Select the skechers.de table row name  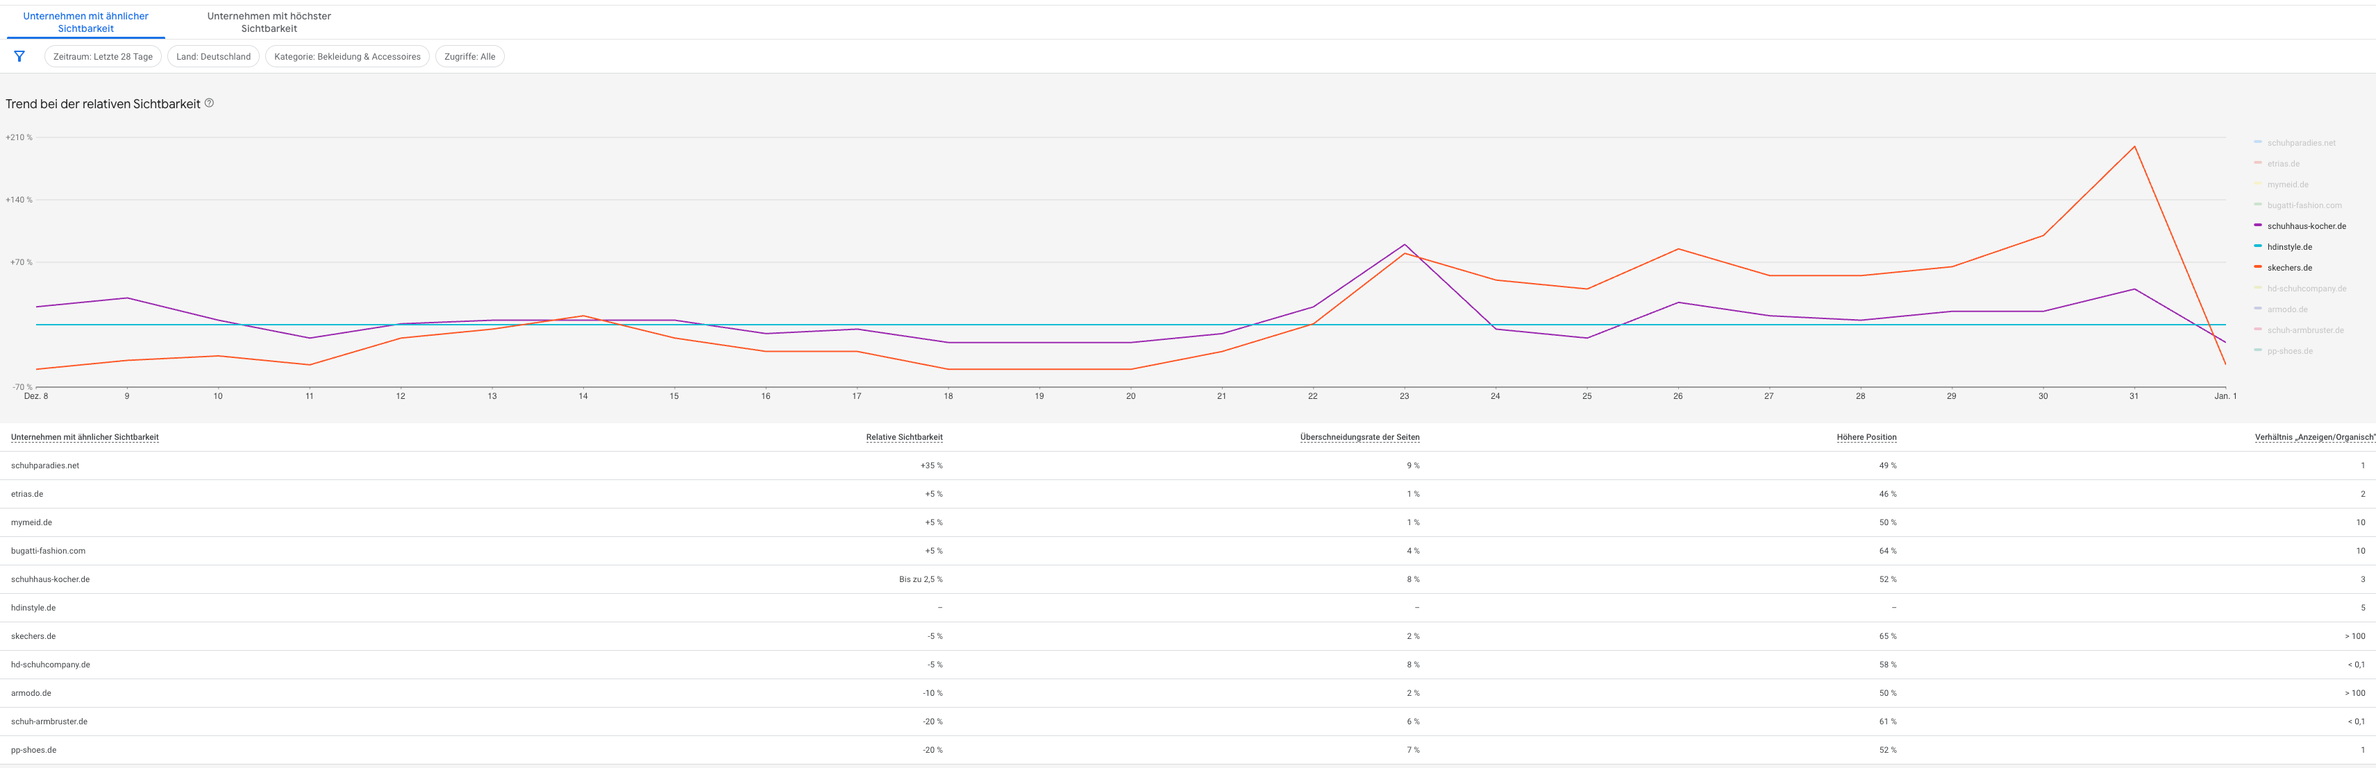click(33, 636)
